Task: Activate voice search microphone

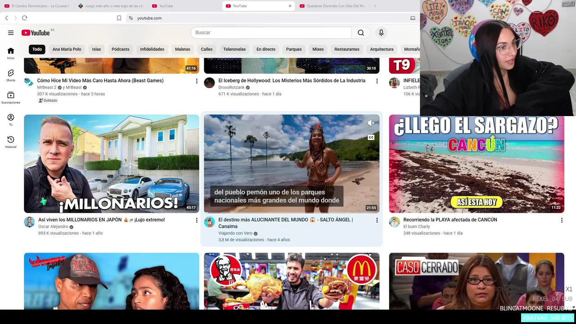Action: point(381,32)
